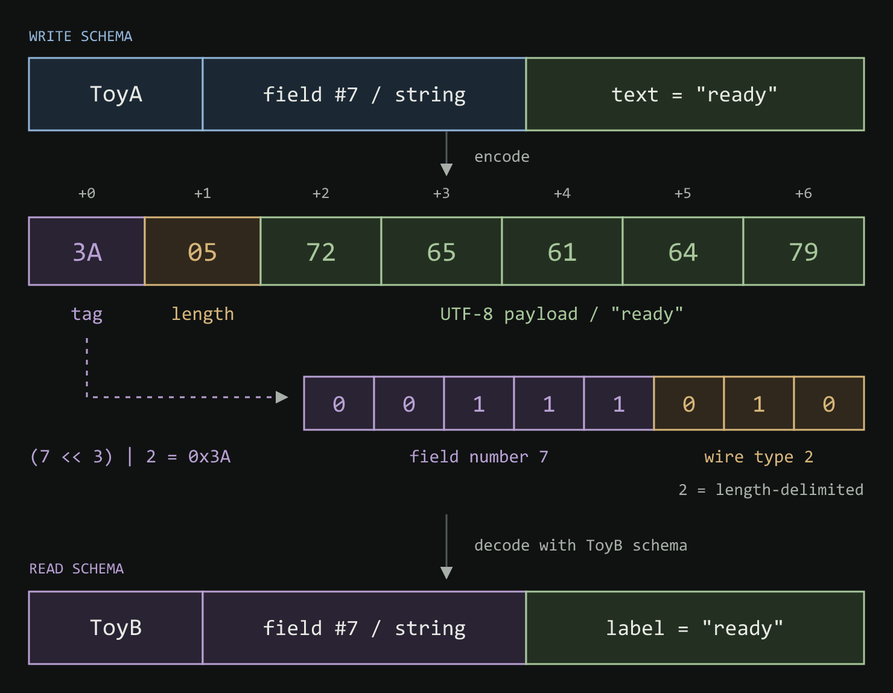Click the "WRITE SCHEMA" heading

click(x=80, y=36)
